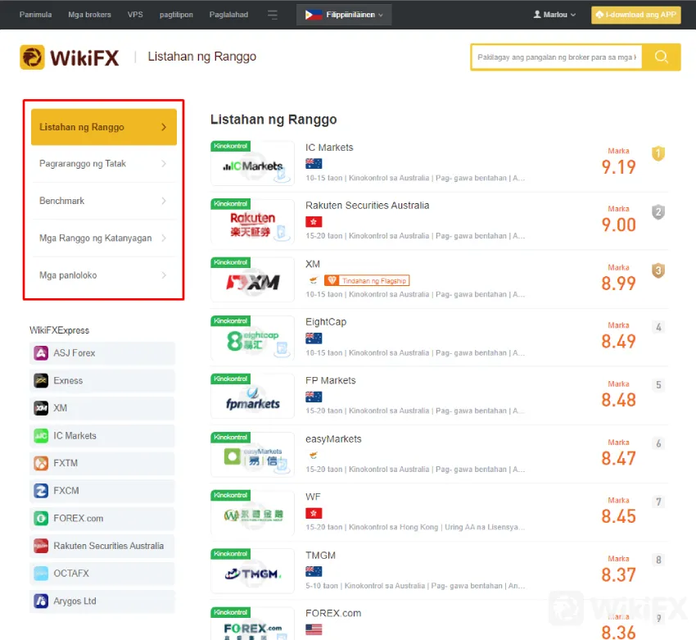Screen dimensions: 696x640
Task: Open the FP Markets broker name link
Action: [331, 380]
